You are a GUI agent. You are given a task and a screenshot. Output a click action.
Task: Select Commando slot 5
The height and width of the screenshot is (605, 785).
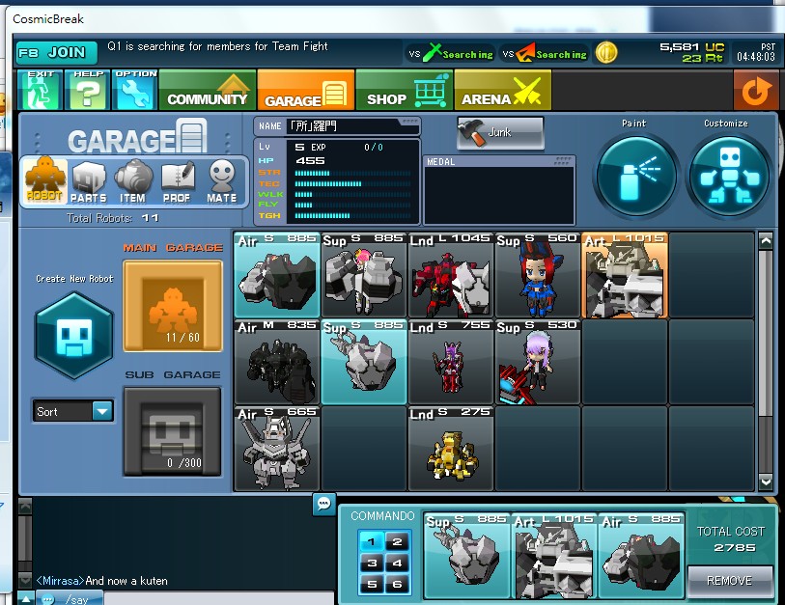371,584
